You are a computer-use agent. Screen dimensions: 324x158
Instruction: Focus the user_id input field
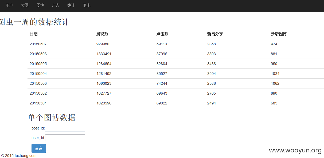pos(65,138)
